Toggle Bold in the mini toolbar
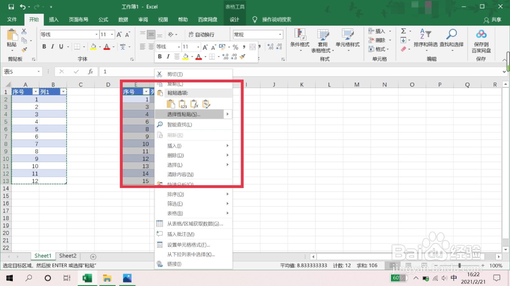Screen dimensions: 510x286 (160, 57)
